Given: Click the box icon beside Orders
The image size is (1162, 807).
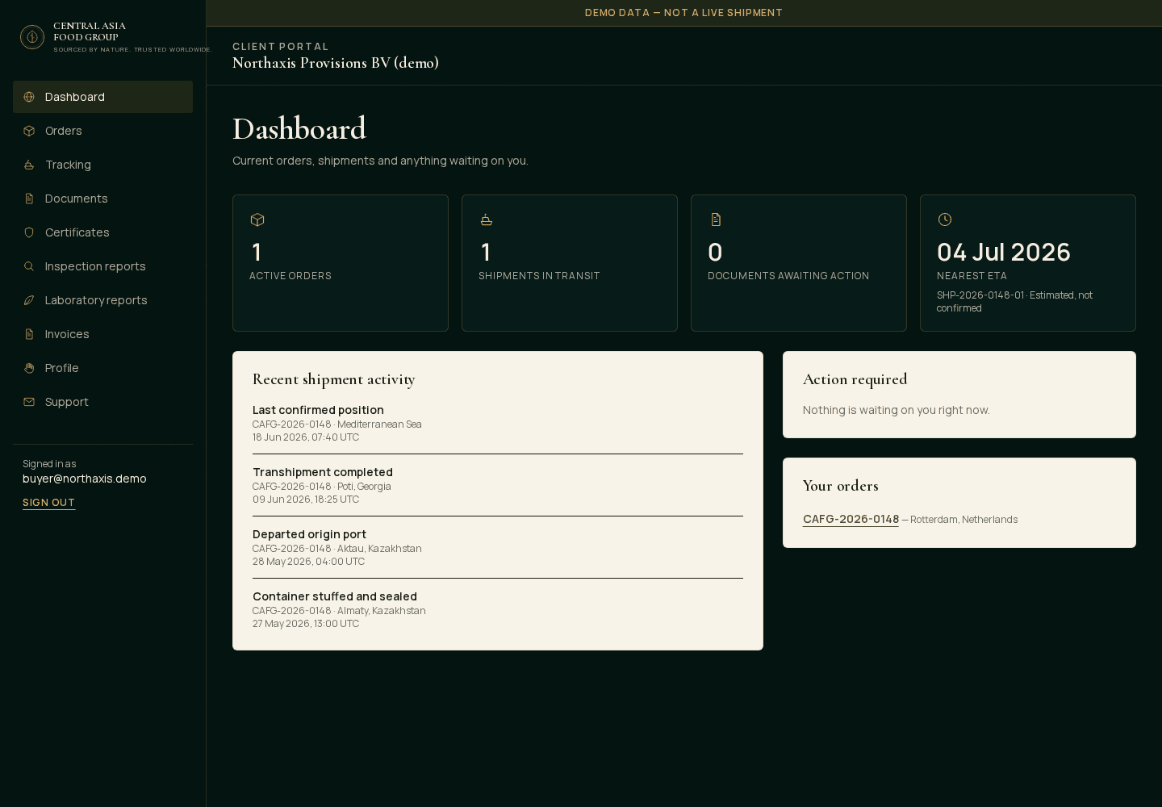Looking at the screenshot, I should click(x=29, y=131).
